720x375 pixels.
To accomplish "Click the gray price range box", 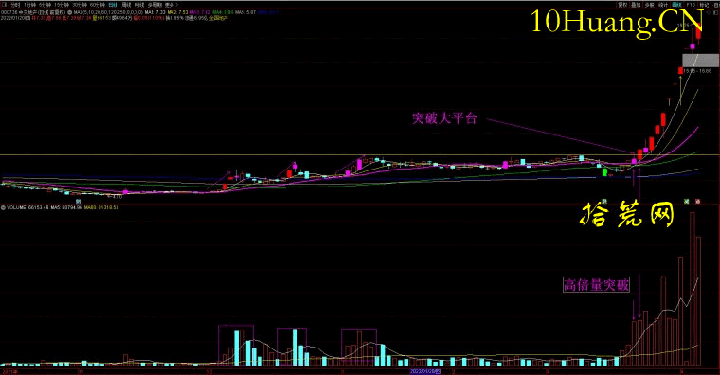I will 700,61.
